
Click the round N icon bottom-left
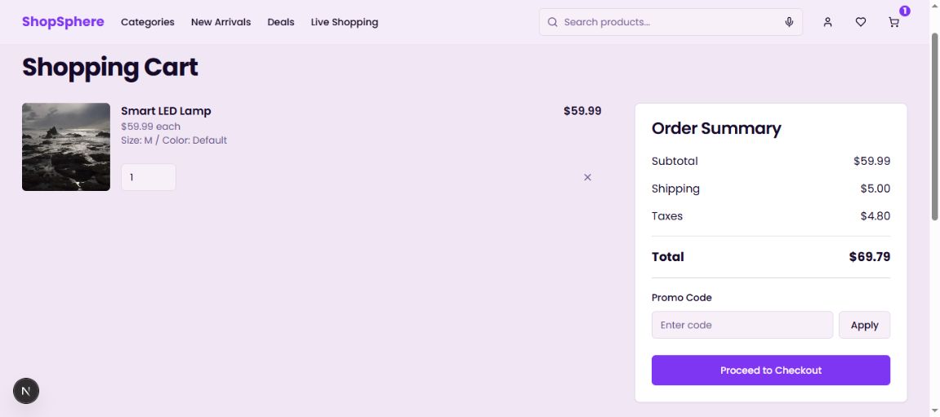click(26, 392)
